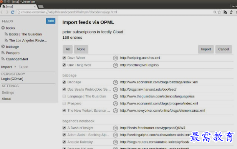
Task: Click the "bagehot's notebook" group heading
Action: point(78,121)
